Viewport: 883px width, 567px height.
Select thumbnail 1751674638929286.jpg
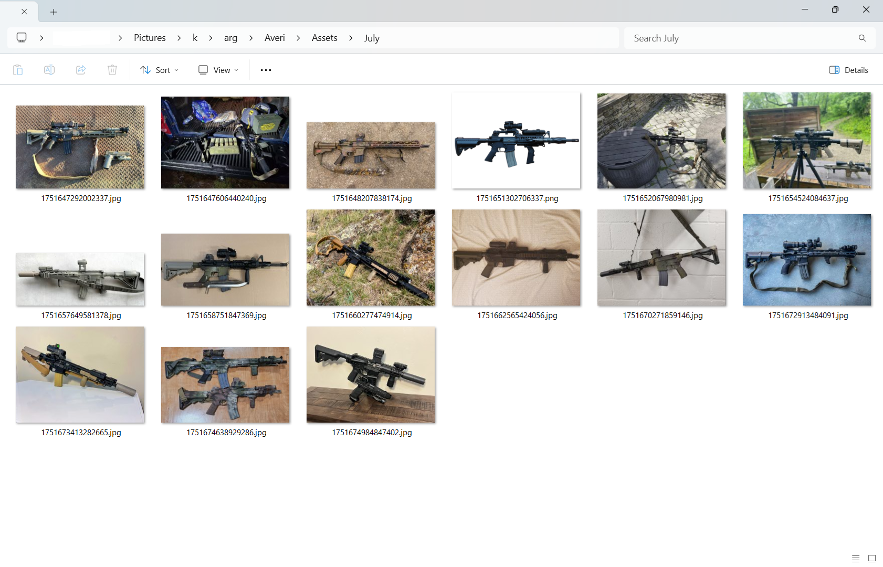(x=225, y=385)
